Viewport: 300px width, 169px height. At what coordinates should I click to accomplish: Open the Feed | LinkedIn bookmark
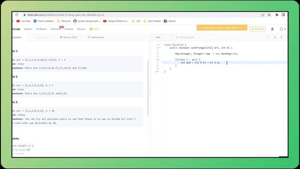[x=44, y=21]
